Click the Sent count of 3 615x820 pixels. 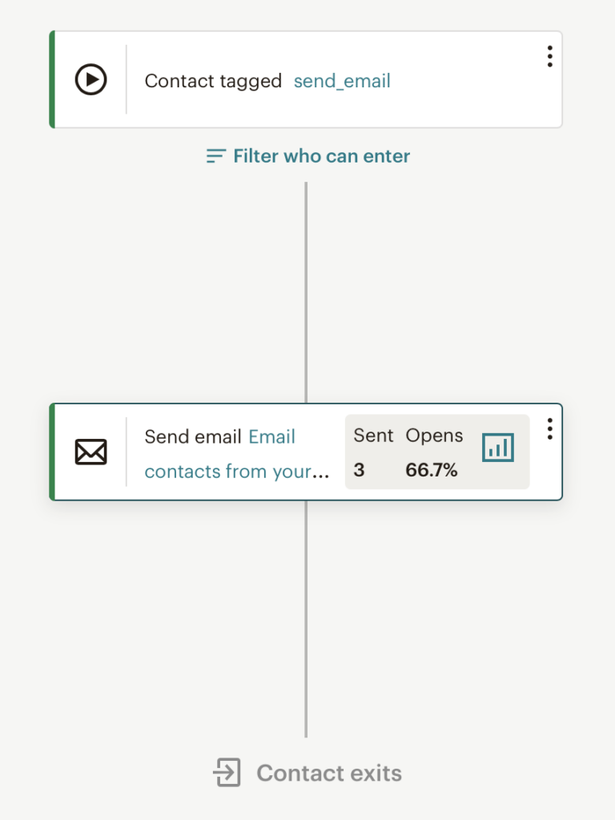(x=359, y=470)
